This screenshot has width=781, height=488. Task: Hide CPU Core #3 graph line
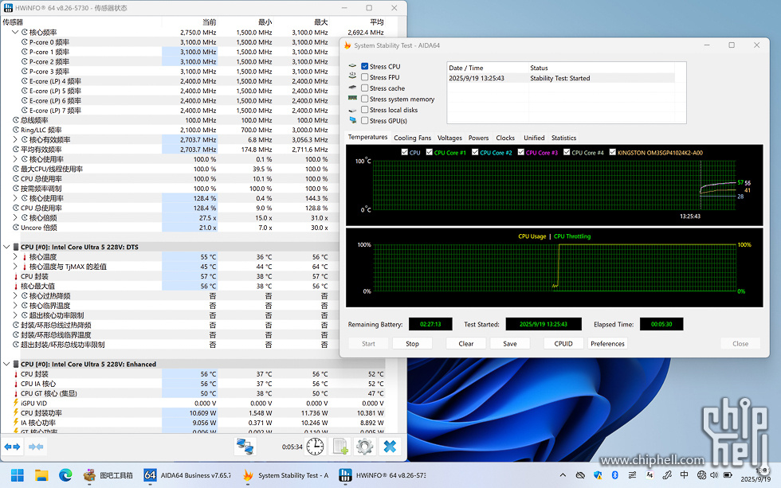(521, 152)
